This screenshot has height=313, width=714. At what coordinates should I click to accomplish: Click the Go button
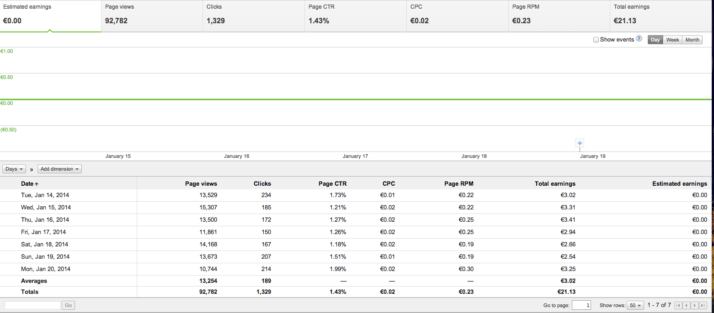point(69,305)
